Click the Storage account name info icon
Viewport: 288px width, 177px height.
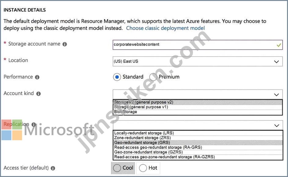pyautogui.click(x=65, y=44)
